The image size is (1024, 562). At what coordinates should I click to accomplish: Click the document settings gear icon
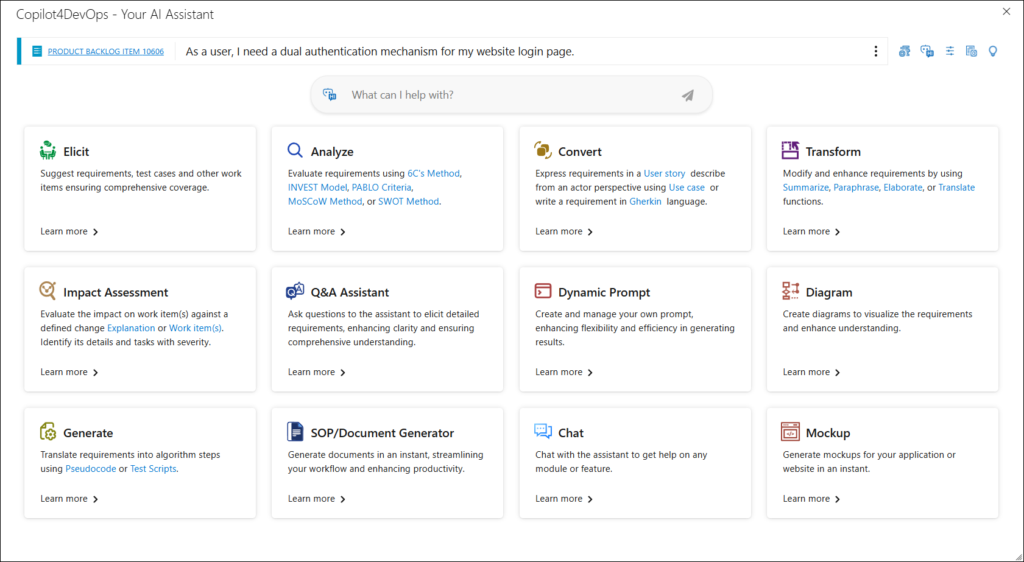click(x=972, y=51)
